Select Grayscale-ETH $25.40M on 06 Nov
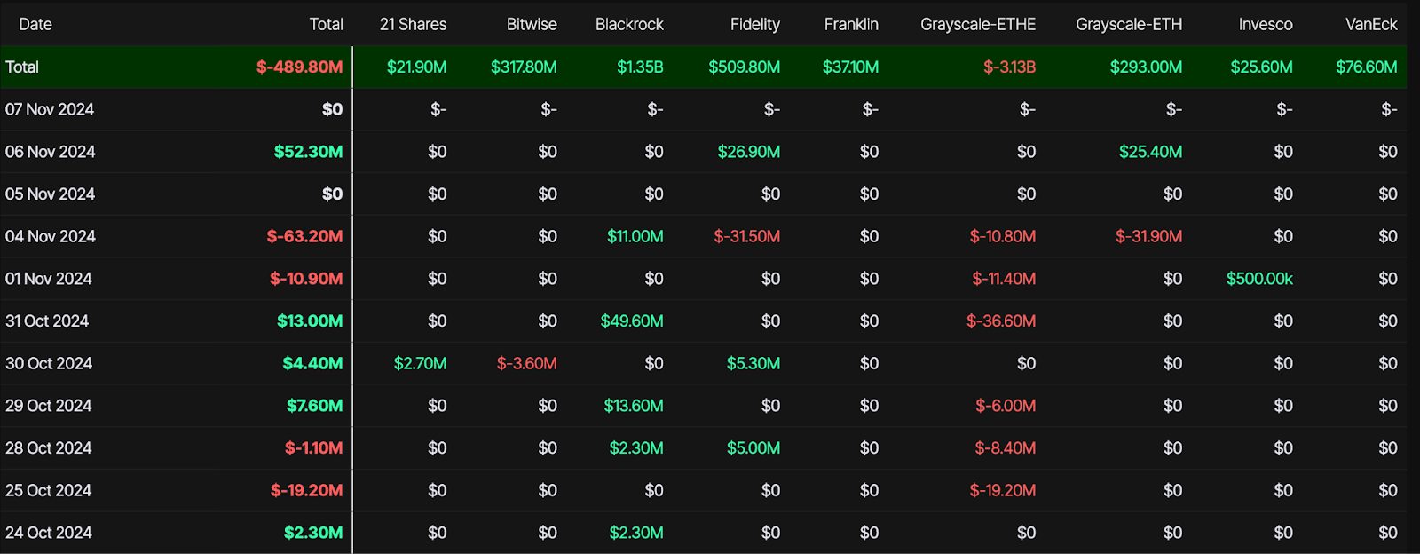 1150,152
